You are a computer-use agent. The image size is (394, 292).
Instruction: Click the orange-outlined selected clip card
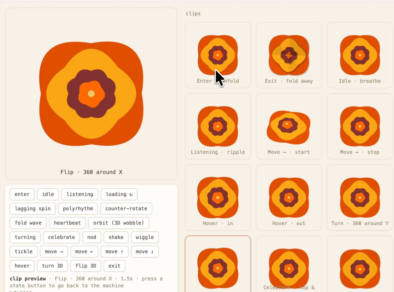click(x=218, y=264)
